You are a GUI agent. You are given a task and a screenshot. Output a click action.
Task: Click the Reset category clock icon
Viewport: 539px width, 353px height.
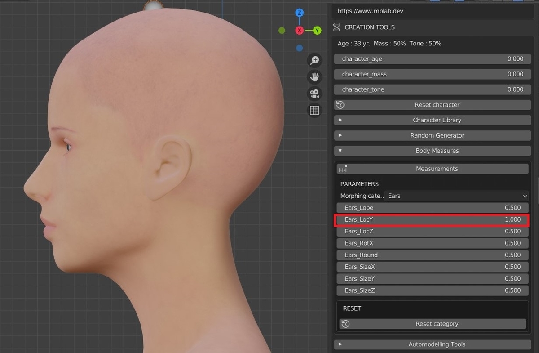pyautogui.click(x=345, y=324)
